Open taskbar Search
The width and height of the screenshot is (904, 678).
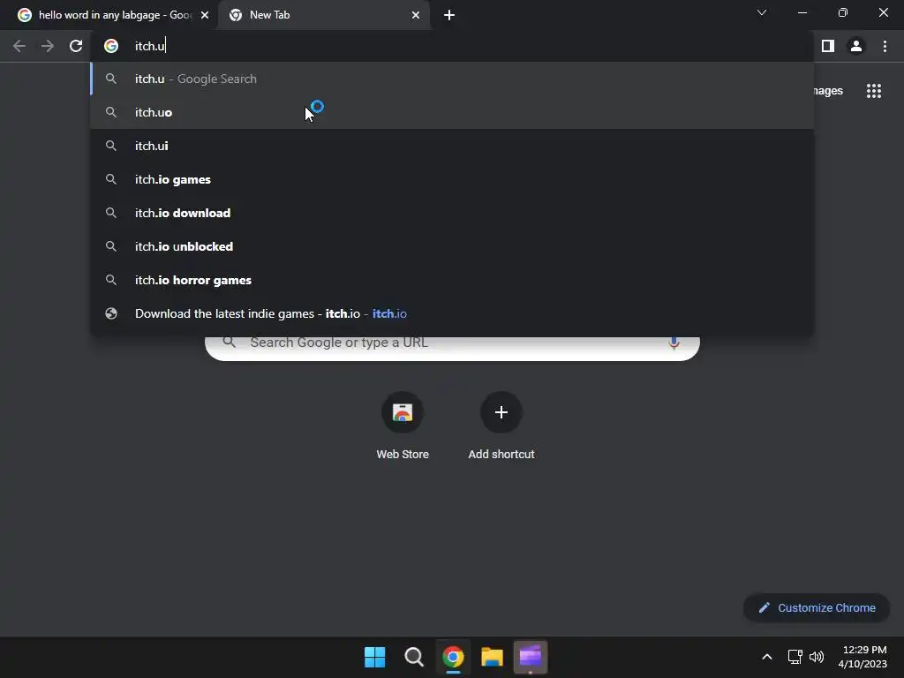coord(414,657)
